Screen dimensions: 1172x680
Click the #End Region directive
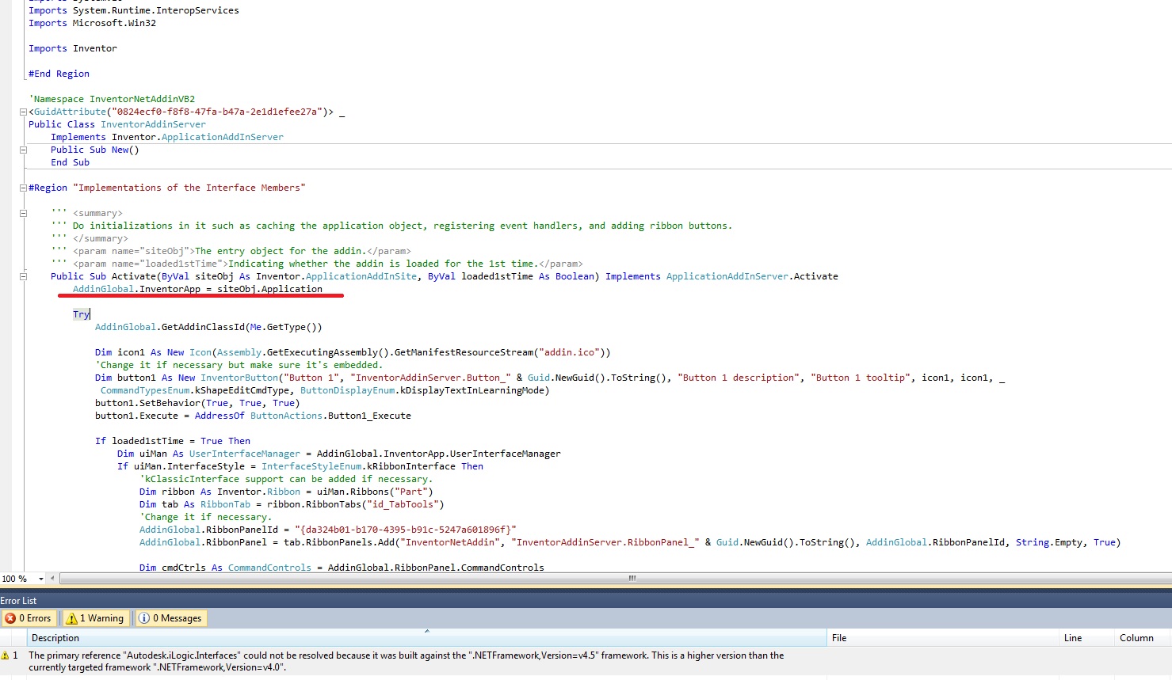[x=59, y=74]
